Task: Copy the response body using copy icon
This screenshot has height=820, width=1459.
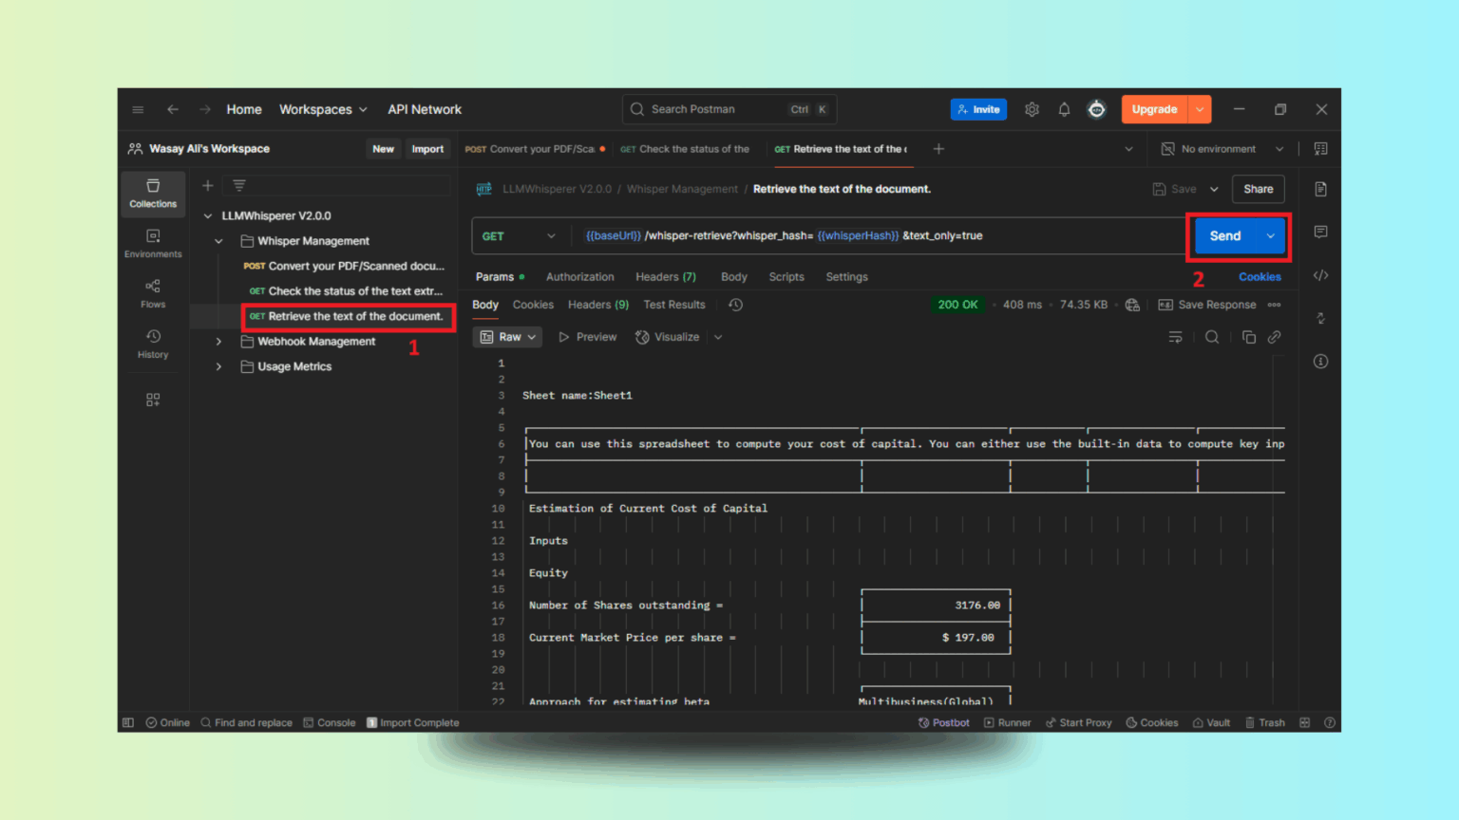Action: point(1248,337)
